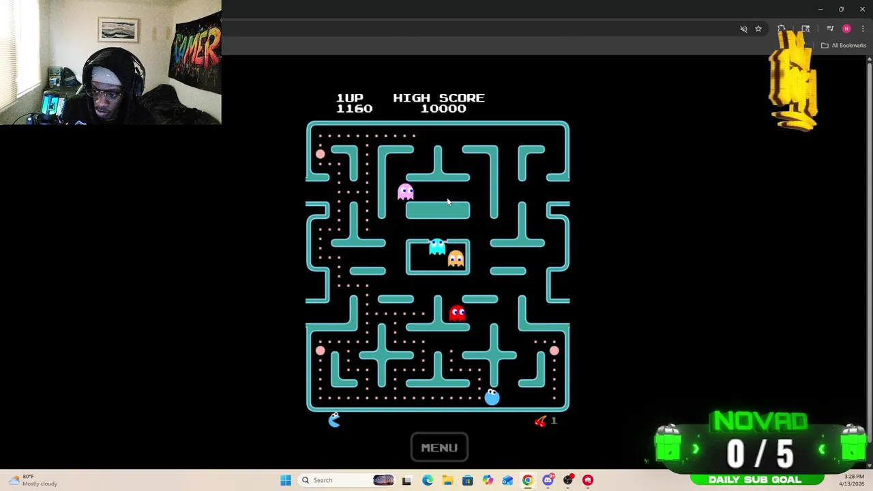
Task: Open the Chrome extensions puzzle icon
Action: (782, 29)
